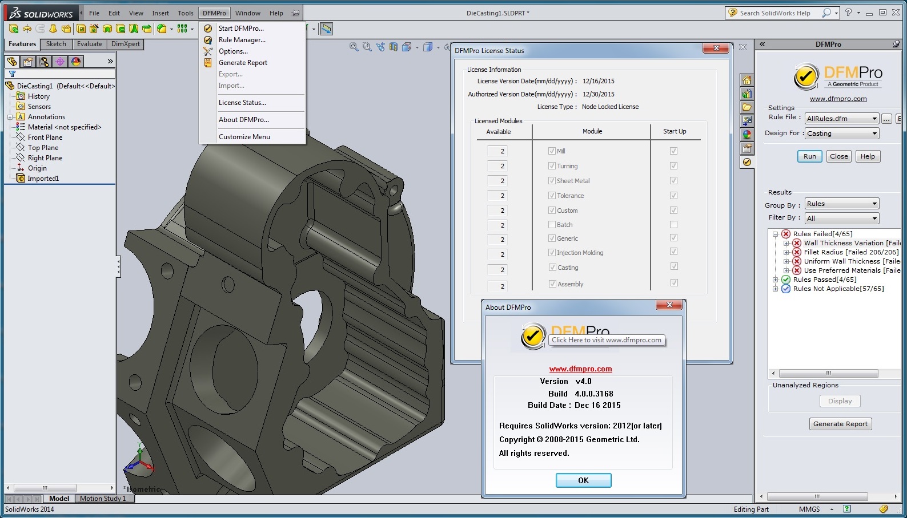Select the DFMPro checkmark task pane tab
Image resolution: width=907 pixels, height=518 pixels.
[747, 162]
